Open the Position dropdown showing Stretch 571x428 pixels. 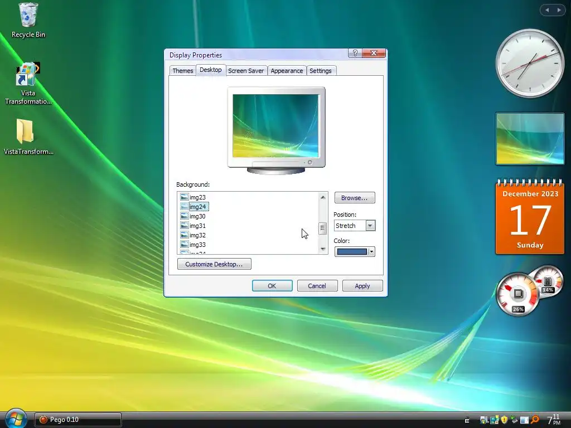[370, 226]
